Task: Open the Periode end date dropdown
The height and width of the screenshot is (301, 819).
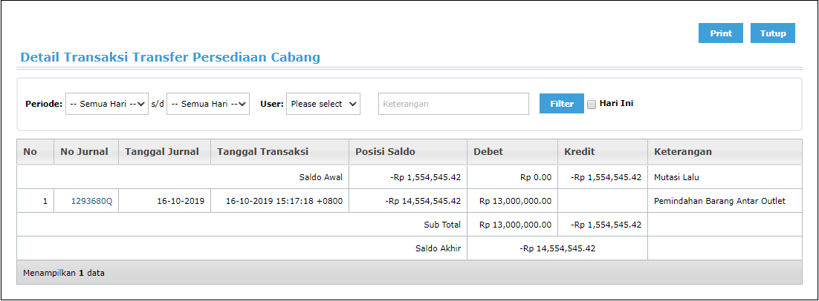Action: [x=208, y=104]
